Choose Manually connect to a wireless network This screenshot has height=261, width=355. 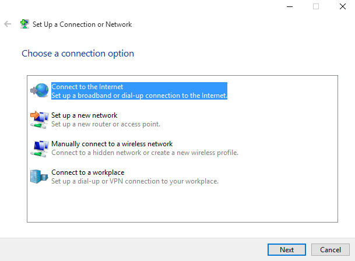(x=112, y=144)
